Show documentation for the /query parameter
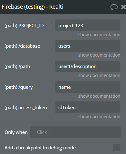The width and height of the screenshot is (126, 154). [x=99, y=96]
